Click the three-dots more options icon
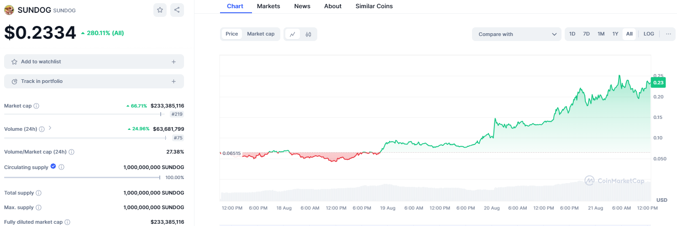Image resolution: width=677 pixels, height=226 pixels. (668, 34)
